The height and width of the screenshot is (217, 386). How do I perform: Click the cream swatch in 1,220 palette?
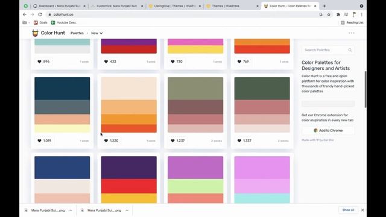(x=128, y=89)
